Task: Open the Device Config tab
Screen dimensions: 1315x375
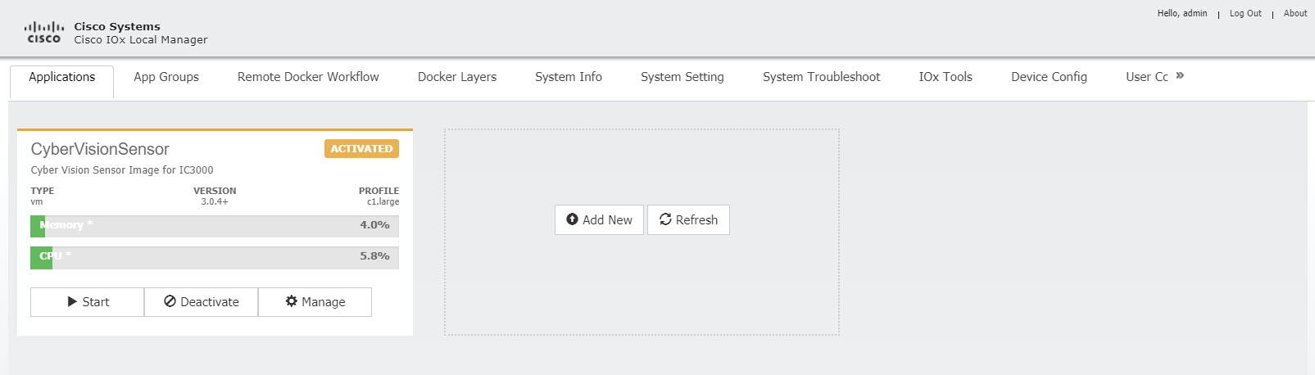Action: click(1049, 77)
